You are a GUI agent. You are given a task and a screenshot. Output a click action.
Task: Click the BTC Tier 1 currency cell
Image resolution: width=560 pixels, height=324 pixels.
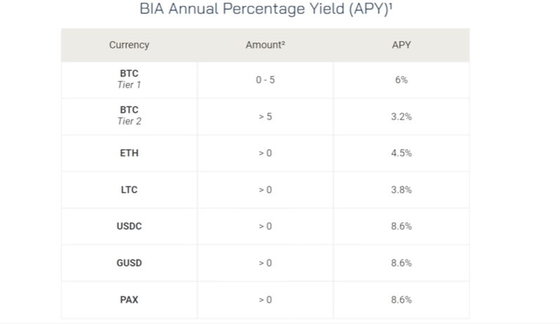click(x=129, y=79)
